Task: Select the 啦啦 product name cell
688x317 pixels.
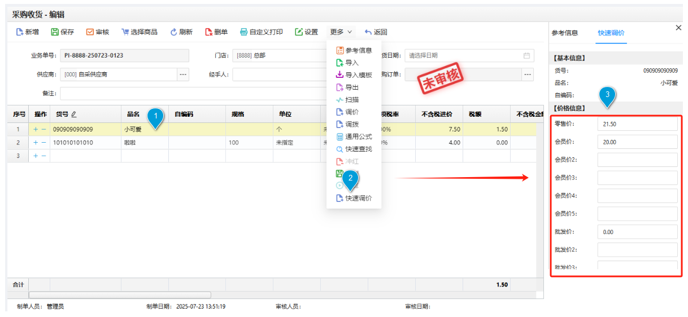Action: [x=145, y=143]
